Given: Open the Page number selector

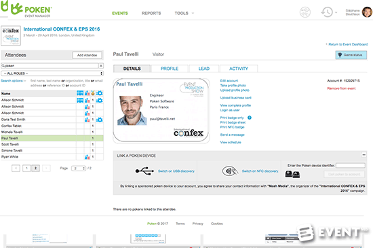Looking at the screenshot, I should [x=79, y=169].
